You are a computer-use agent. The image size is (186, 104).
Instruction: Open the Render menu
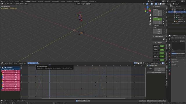tap(12, 1)
